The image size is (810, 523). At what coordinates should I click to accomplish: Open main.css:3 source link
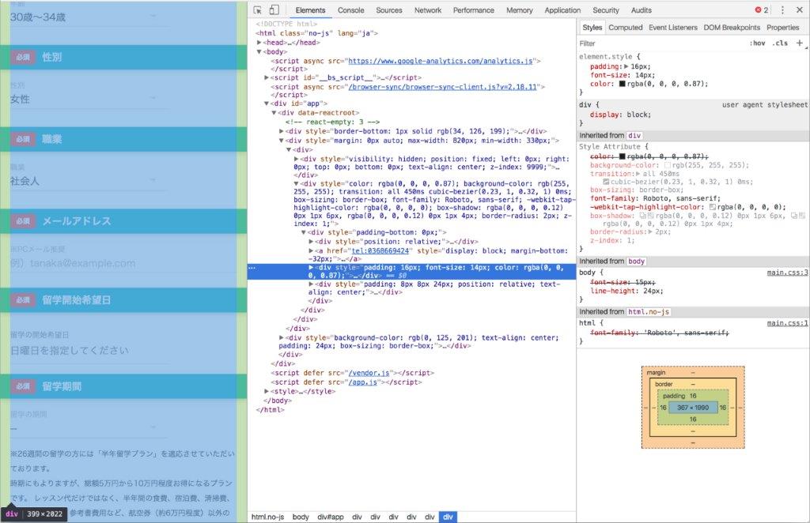(x=787, y=273)
